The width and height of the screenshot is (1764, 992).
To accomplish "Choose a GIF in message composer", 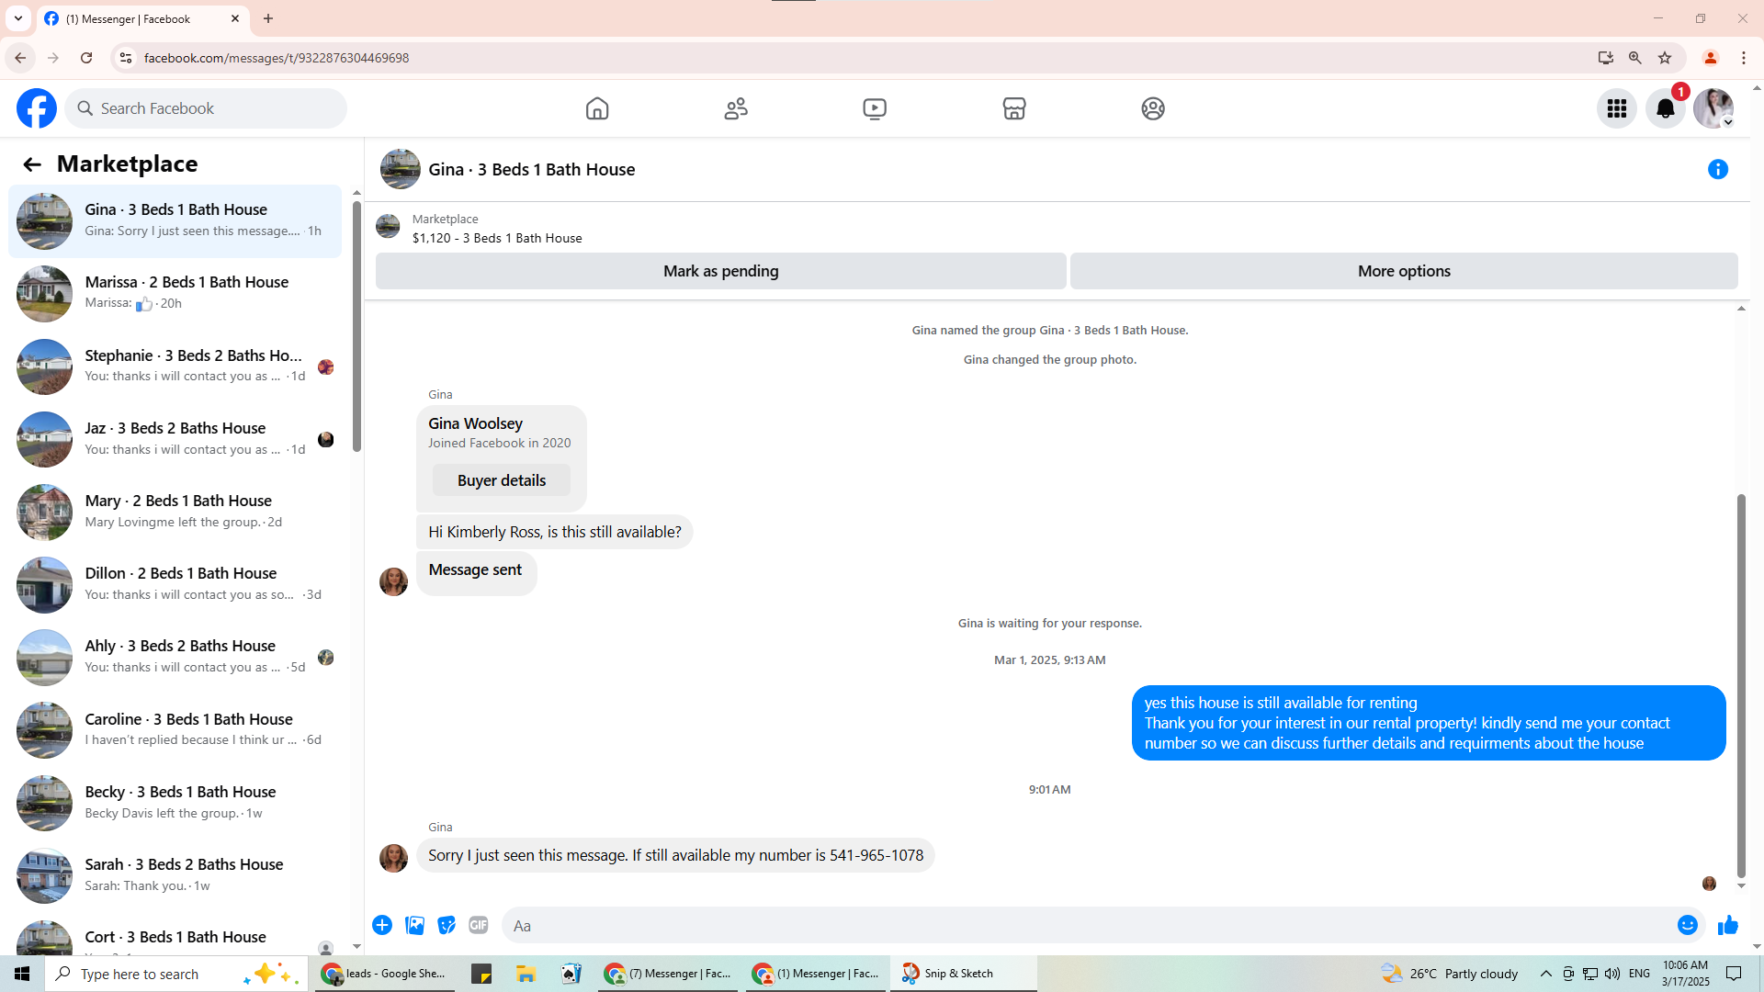I will (x=479, y=925).
